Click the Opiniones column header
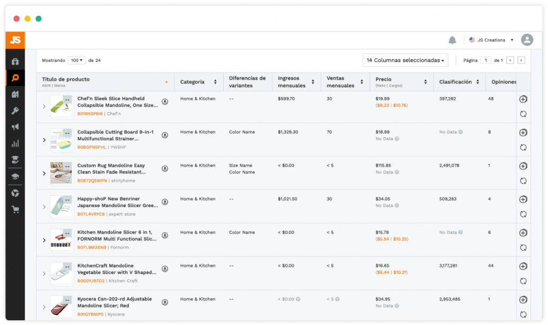 click(x=504, y=82)
